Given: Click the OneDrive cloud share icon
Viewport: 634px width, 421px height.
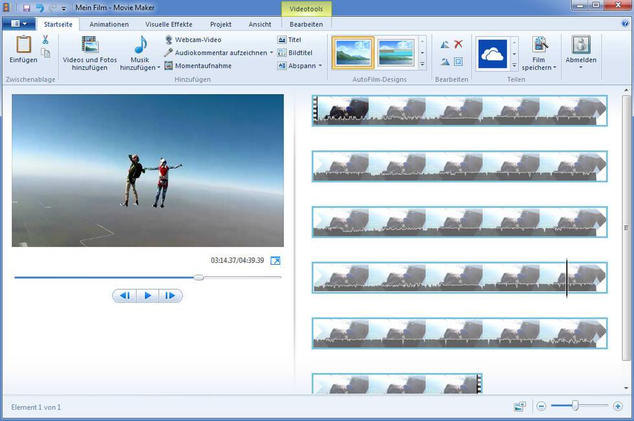Looking at the screenshot, I should click(492, 54).
